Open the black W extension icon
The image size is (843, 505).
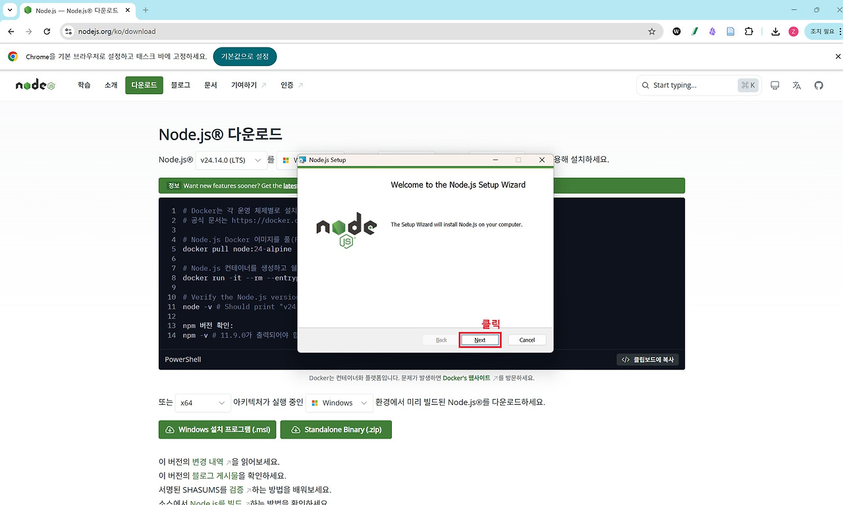click(676, 31)
